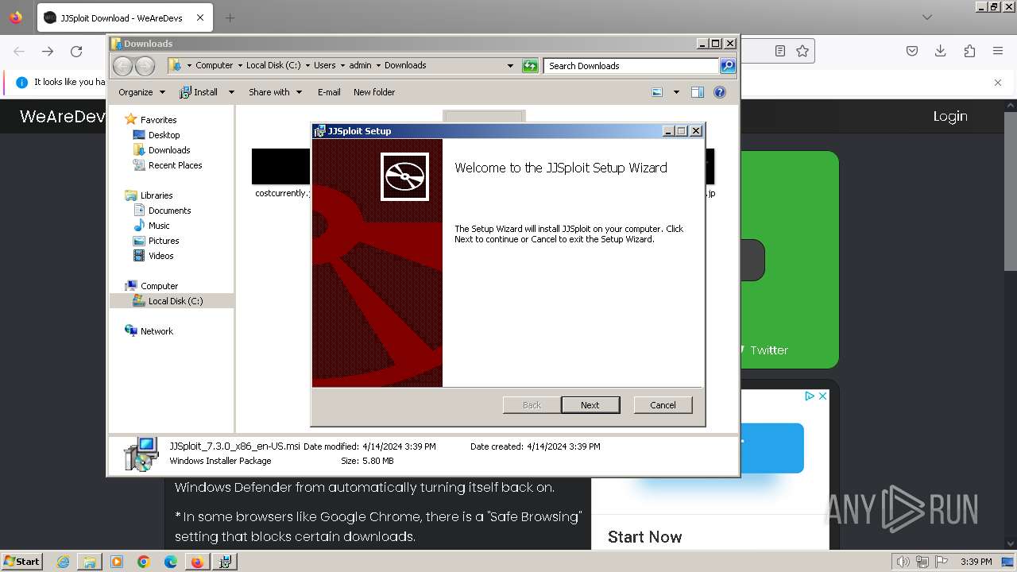This screenshot has width=1017, height=572.
Task: Reload the page in Firefox
Action: pos(76,51)
